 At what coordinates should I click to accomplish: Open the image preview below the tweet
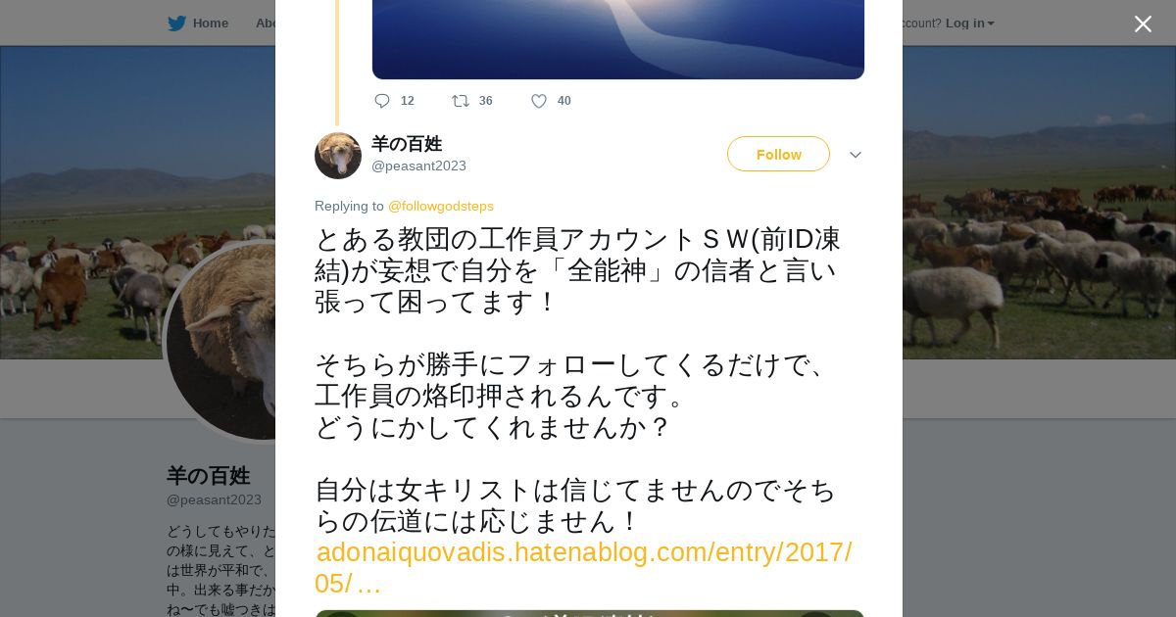click(x=589, y=613)
